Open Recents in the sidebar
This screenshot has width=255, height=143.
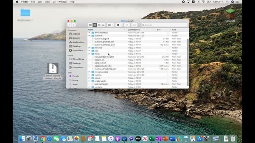click(x=75, y=38)
